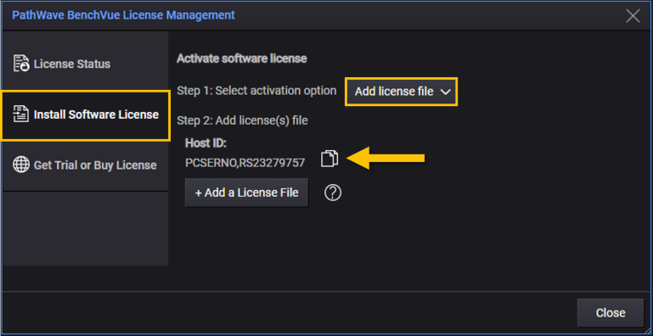Click the License Status document-lock icon
Viewport: 653px width, 336px height.
tap(21, 64)
